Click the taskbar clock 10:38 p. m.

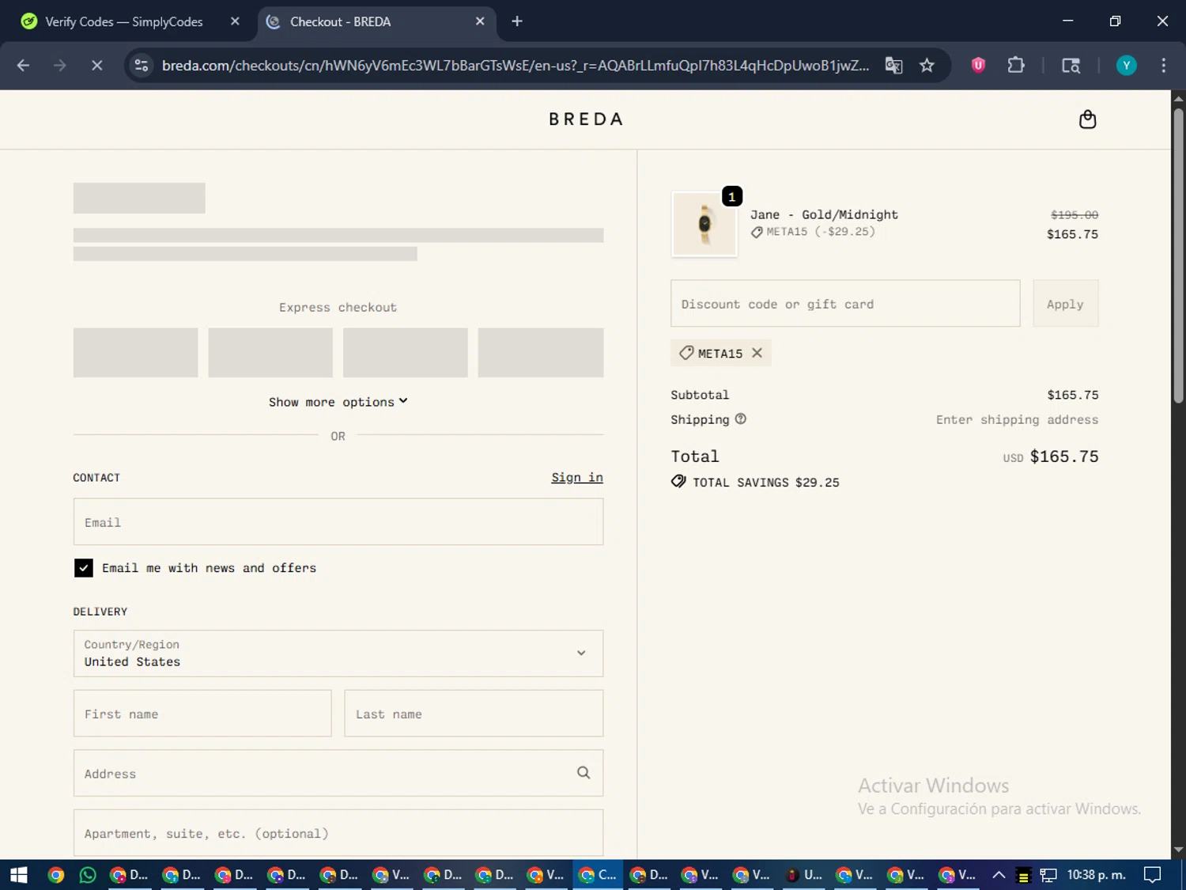(x=1096, y=875)
